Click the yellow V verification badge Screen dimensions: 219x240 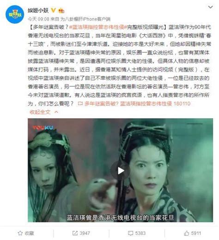point(53,10)
